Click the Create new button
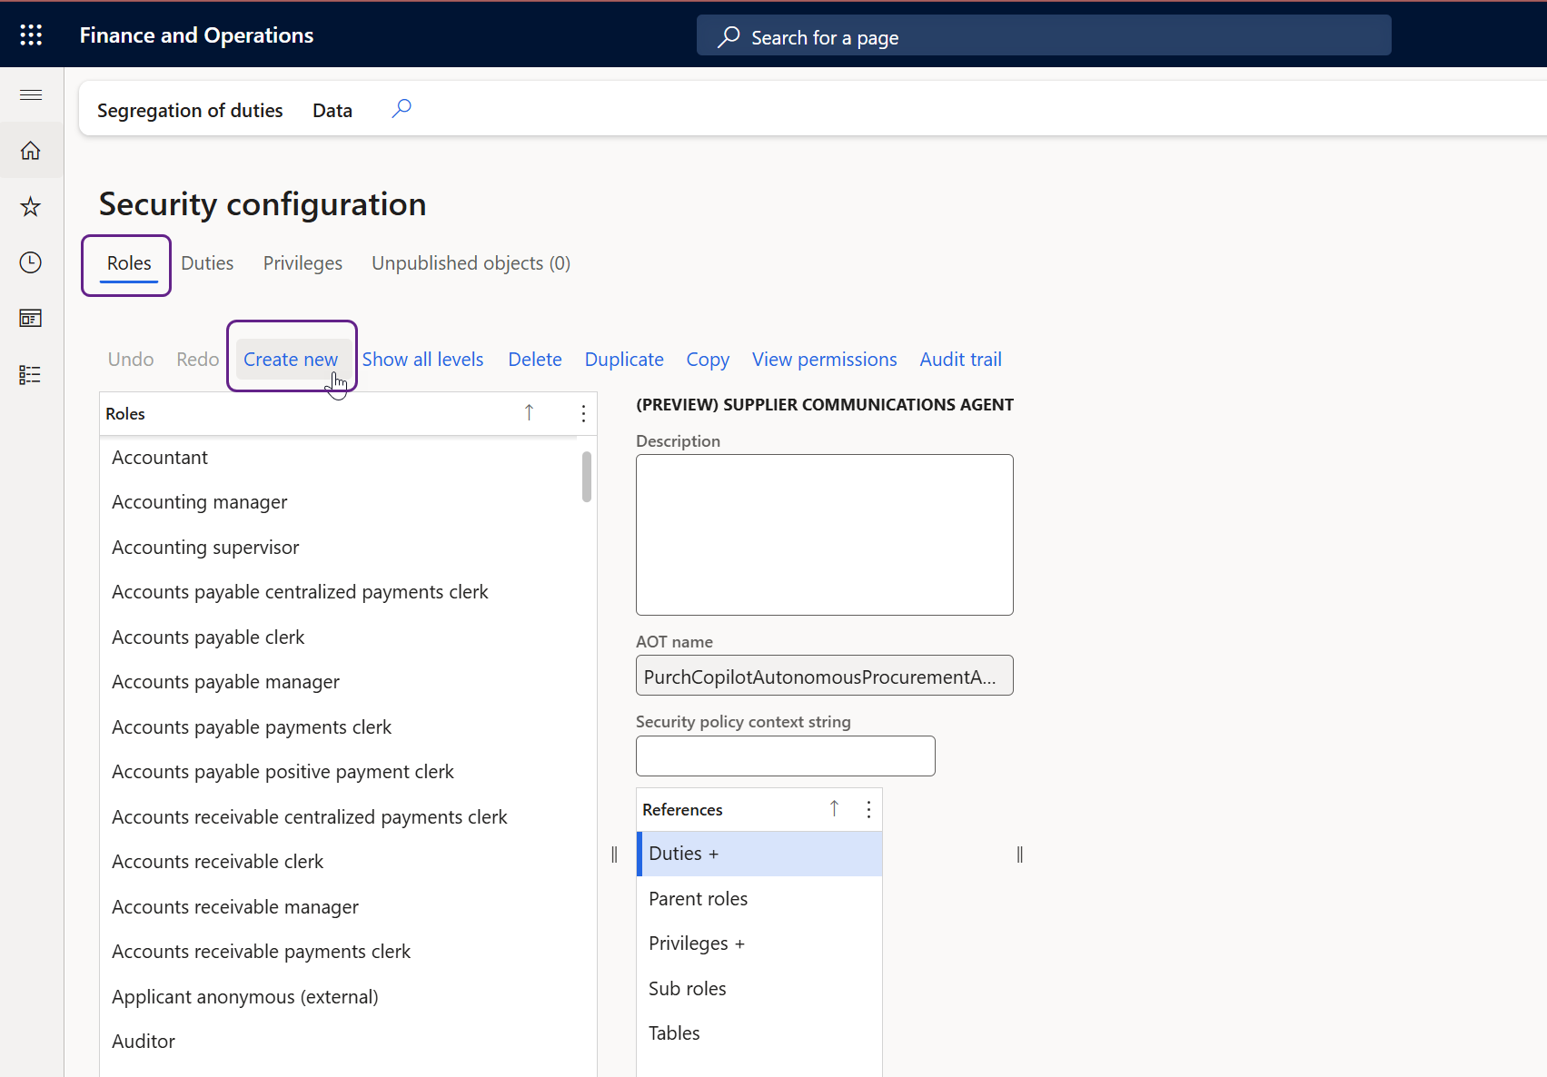 click(x=291, y=360)
